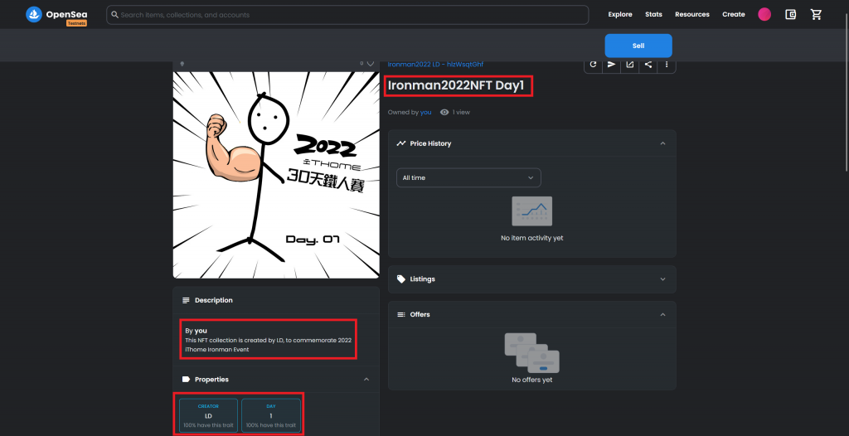The height and width of the screenshot is (436, 849).
Task: Click the blockchain icon above the NFT image
Action: pos(182,64)
